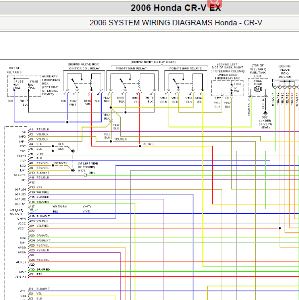The height and width of the screenshot is (300, 299).
Task: Click the 'PG2' signal label
Action: point(23,146)
